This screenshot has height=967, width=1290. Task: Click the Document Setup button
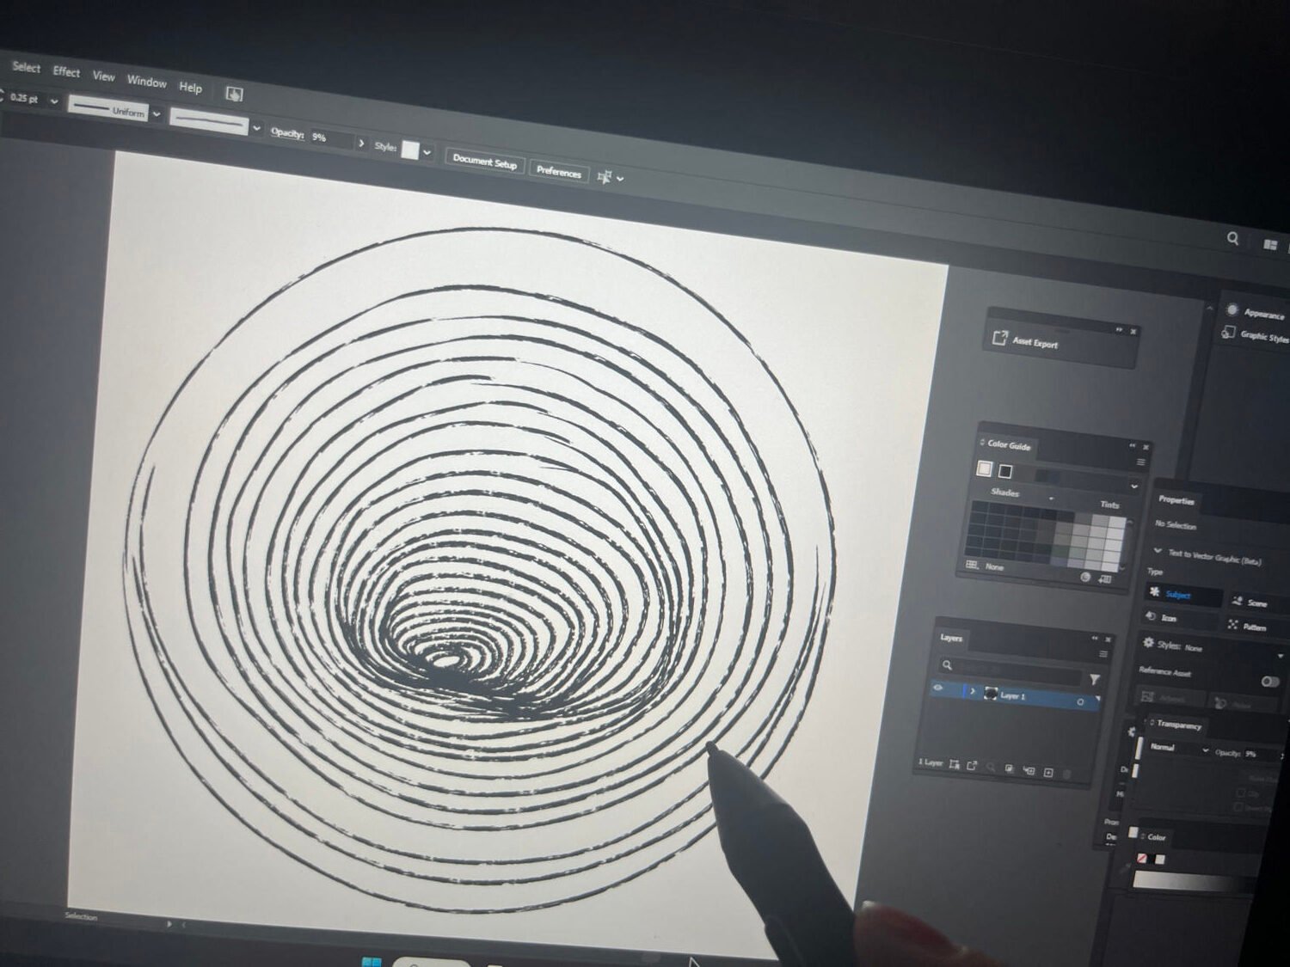point(485,162)
